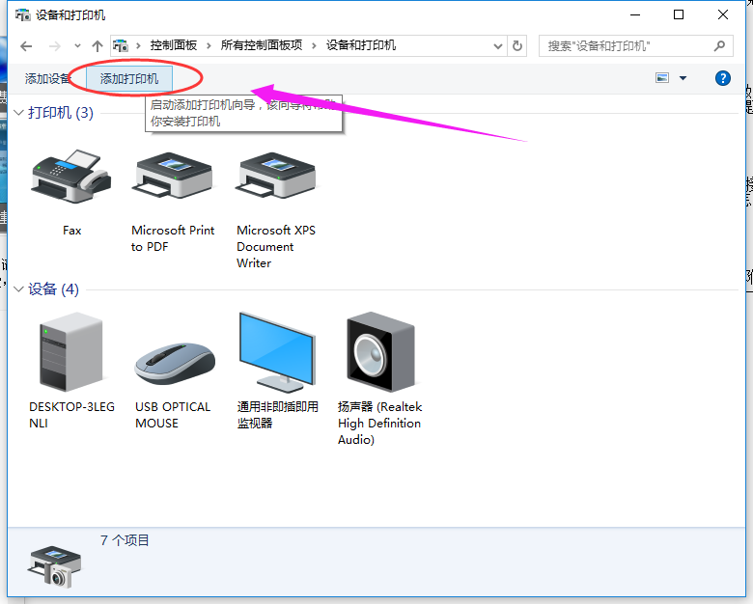Click the 添加打印机 toolbar button

point(129,79)
